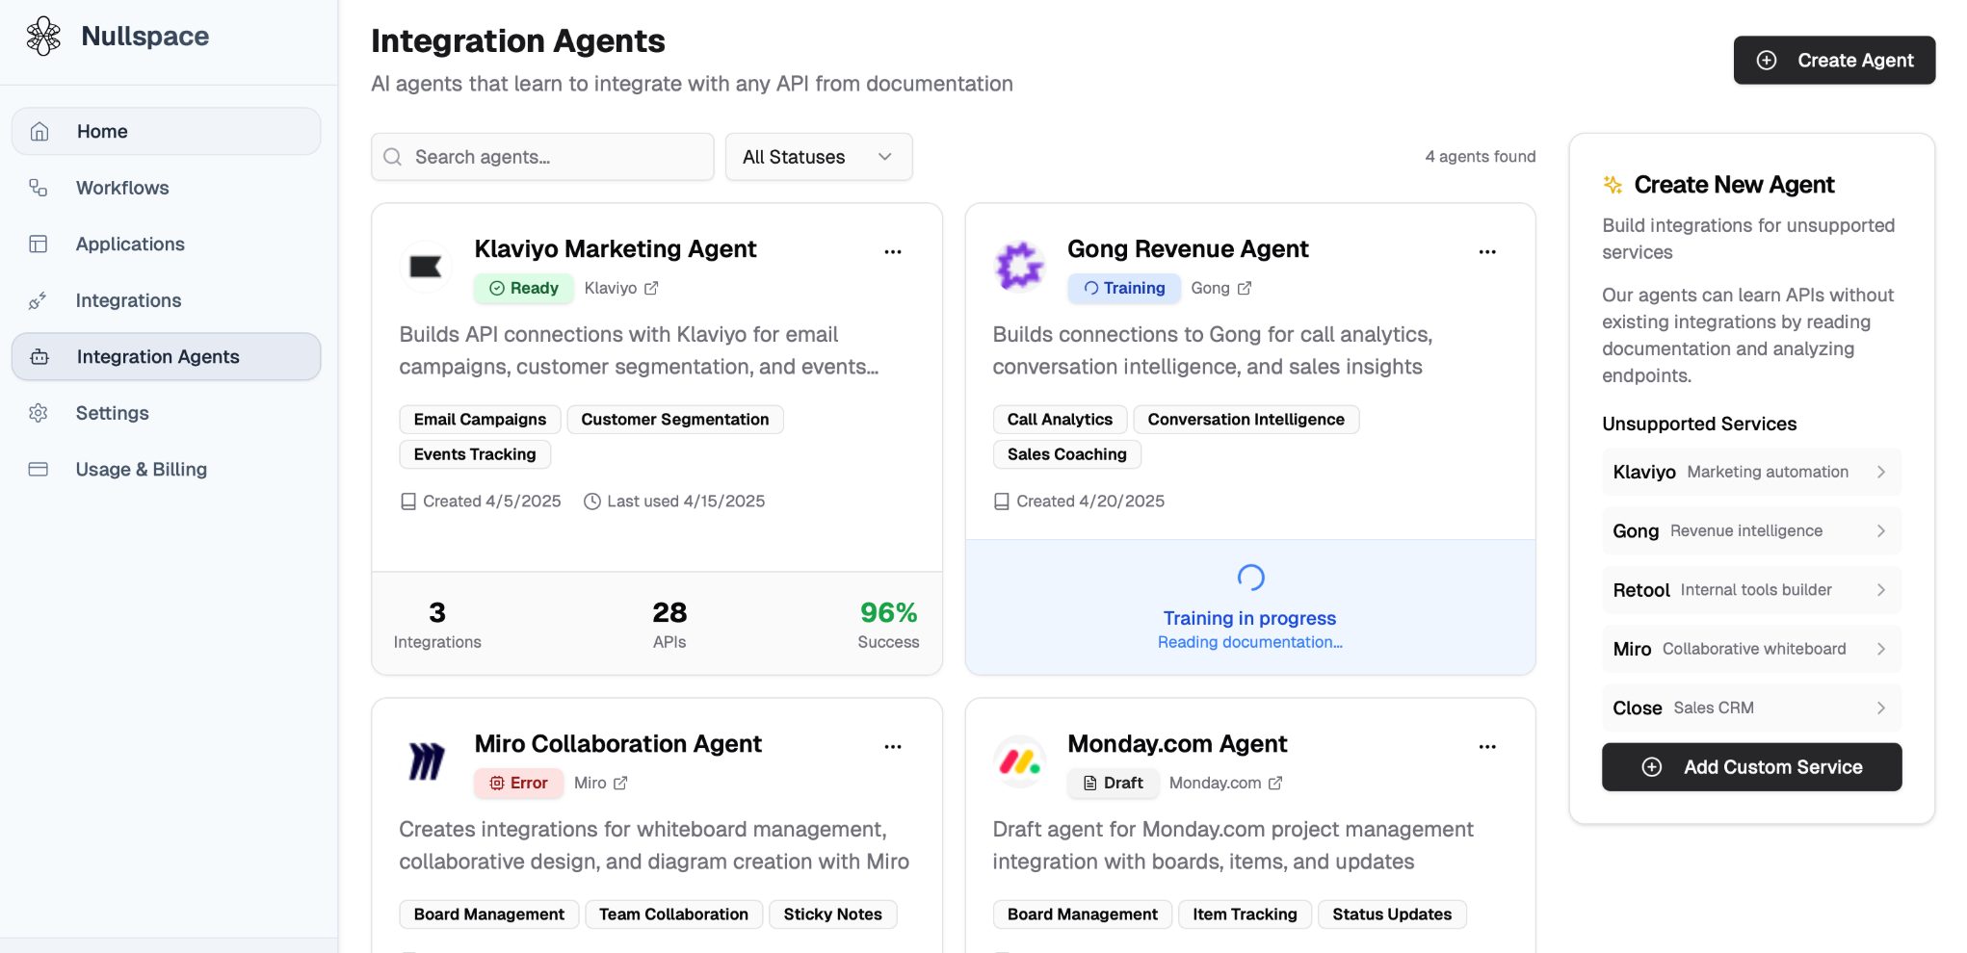Open the All Statuses dropdown
Screen dimensions: 1967x953
click(819, 157)
